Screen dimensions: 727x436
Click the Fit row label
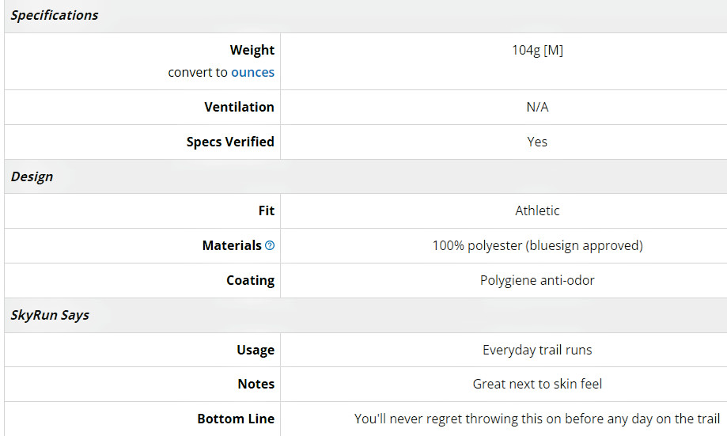(267, 210)
